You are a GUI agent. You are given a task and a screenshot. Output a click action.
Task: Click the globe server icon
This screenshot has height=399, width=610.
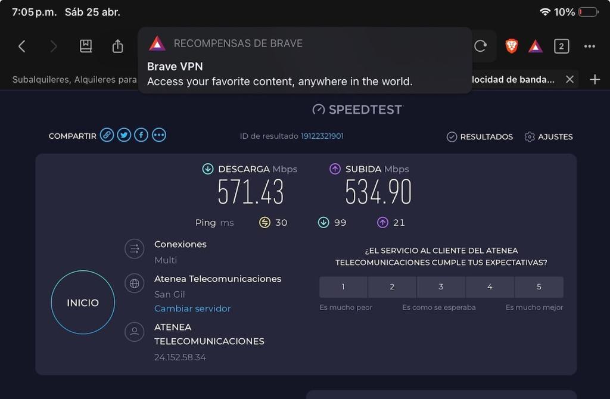coord(134,283)
